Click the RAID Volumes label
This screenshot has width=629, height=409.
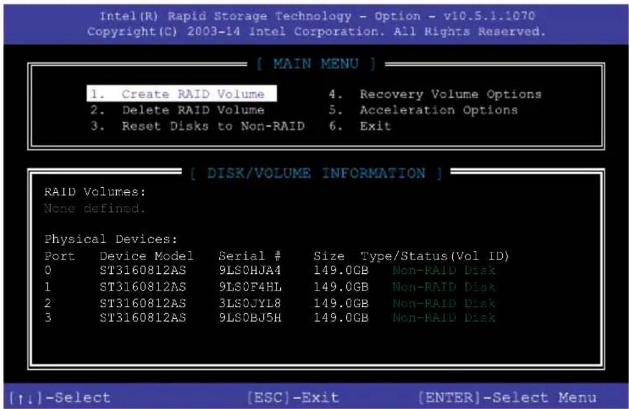coord(94,192)
